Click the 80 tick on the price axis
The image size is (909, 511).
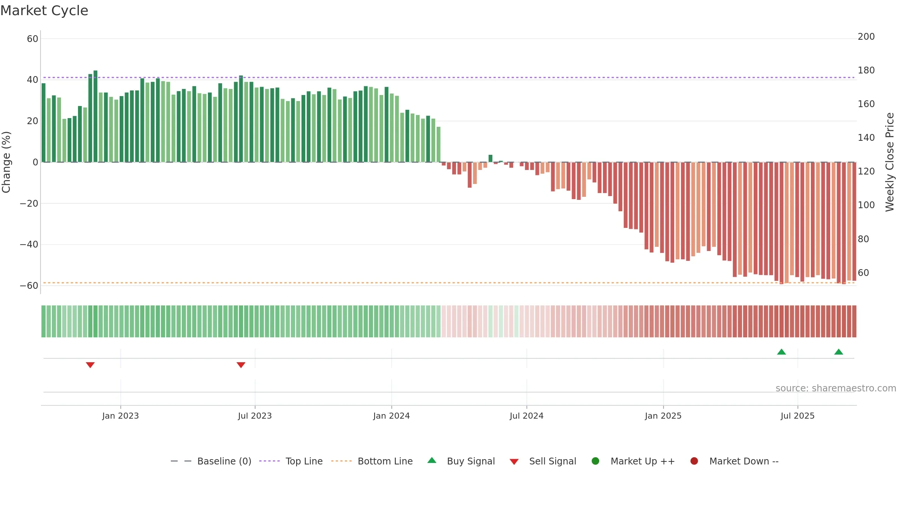coord(864,239)
